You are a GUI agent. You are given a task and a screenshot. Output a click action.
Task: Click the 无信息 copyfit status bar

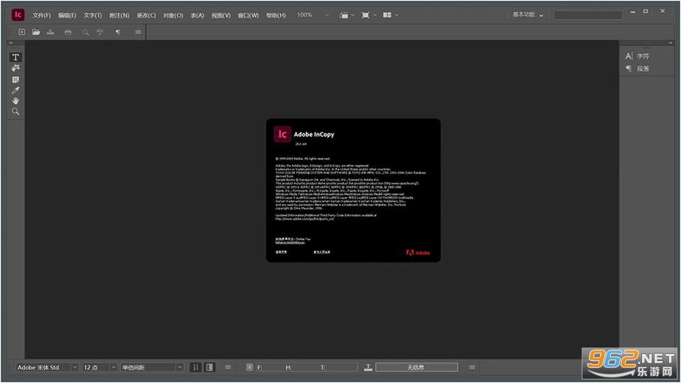pos(416,367)
